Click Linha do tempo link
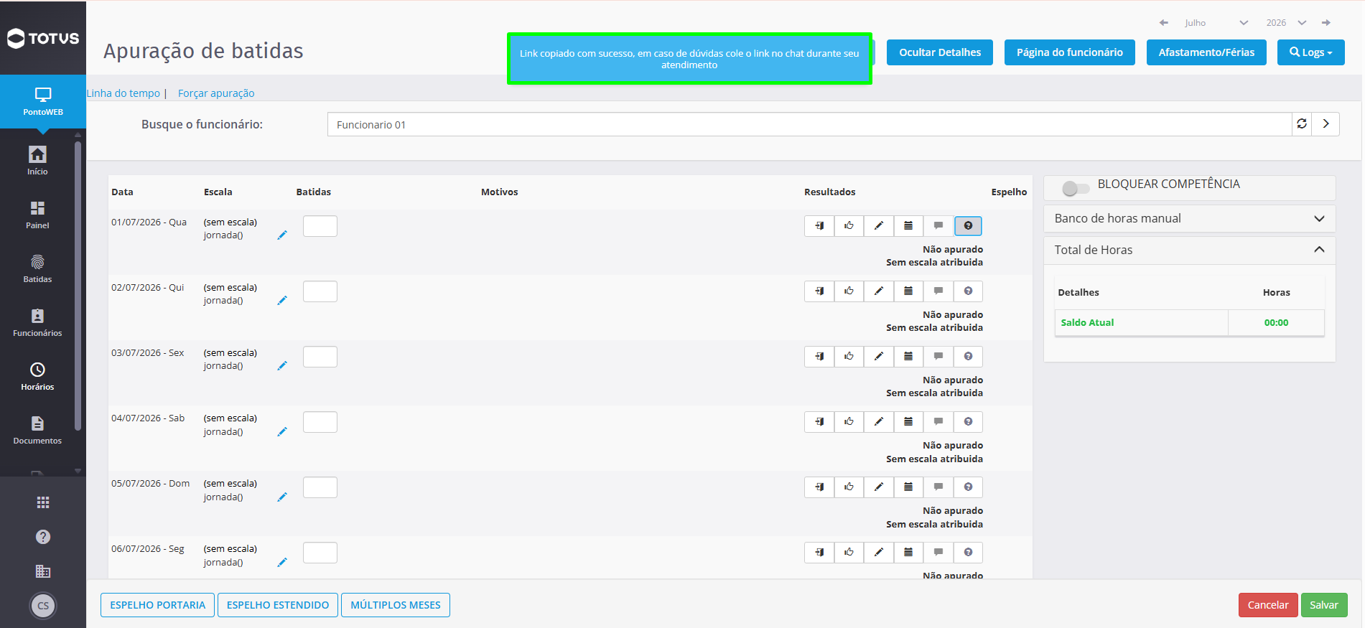 tap(124, 93)
